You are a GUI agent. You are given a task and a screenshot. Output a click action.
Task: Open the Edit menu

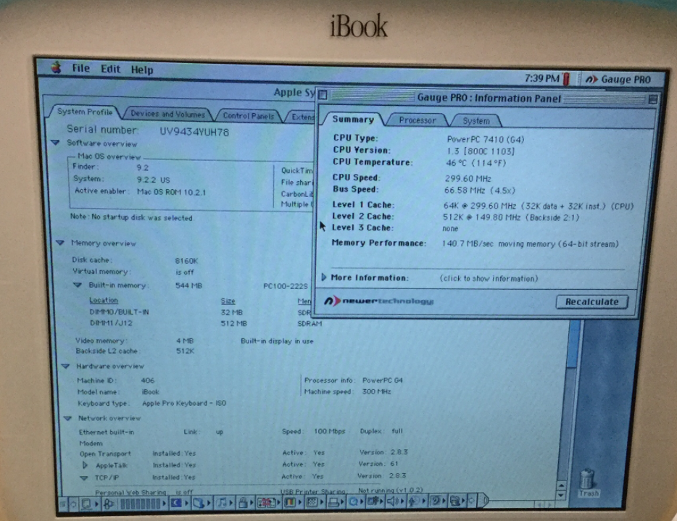coord(110,69)
